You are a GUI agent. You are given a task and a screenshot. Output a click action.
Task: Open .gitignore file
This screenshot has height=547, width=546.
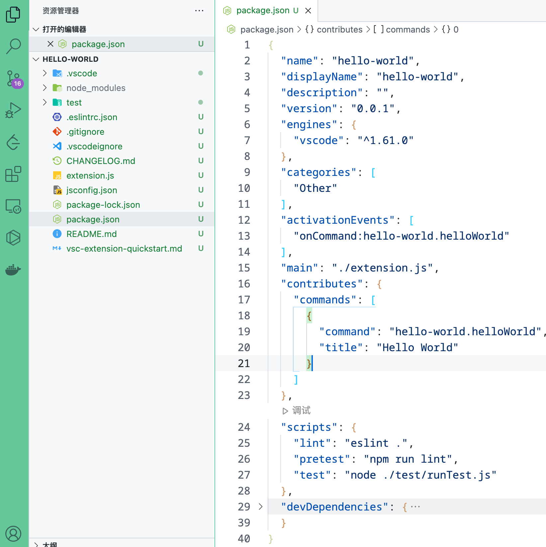[122, 131]
